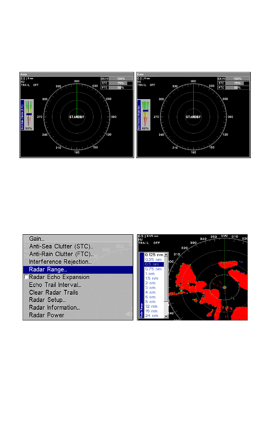Select 2 nm from the range list
270x421 pixels.
pyautogui.click(x=154, y=283)
